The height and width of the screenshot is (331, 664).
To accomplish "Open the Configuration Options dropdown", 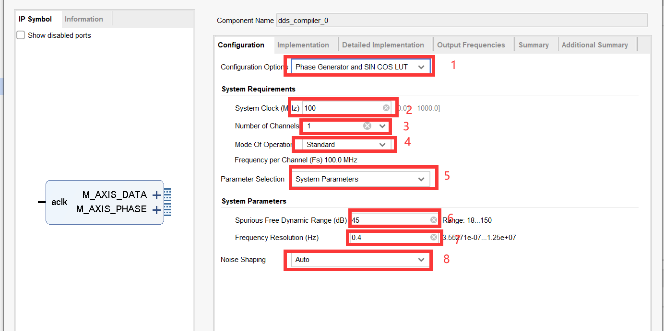I will click(x=421, y=67).
